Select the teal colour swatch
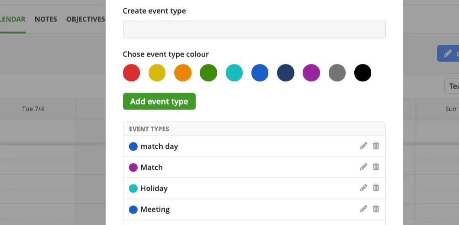 pyautogui.click(x=234, y=73)
